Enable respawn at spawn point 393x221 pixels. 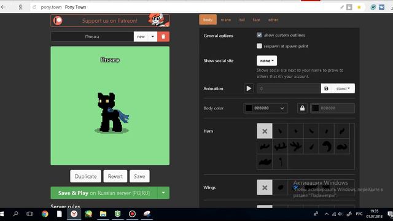259,46
